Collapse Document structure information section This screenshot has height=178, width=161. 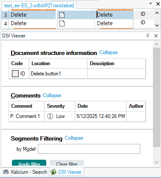[108, 52]
